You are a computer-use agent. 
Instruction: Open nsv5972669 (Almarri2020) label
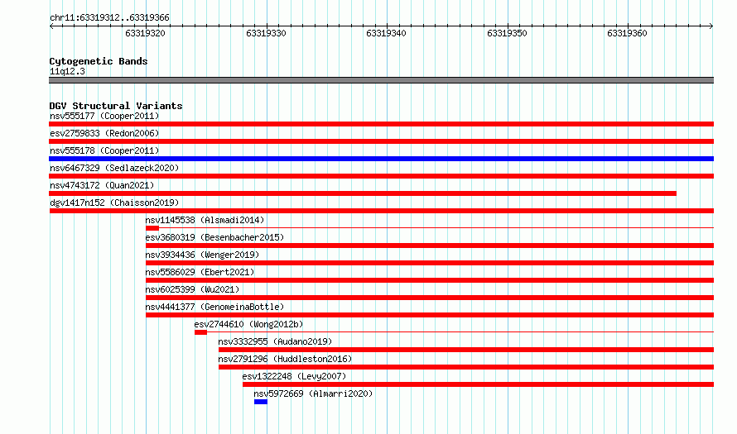tap(313, 393)
